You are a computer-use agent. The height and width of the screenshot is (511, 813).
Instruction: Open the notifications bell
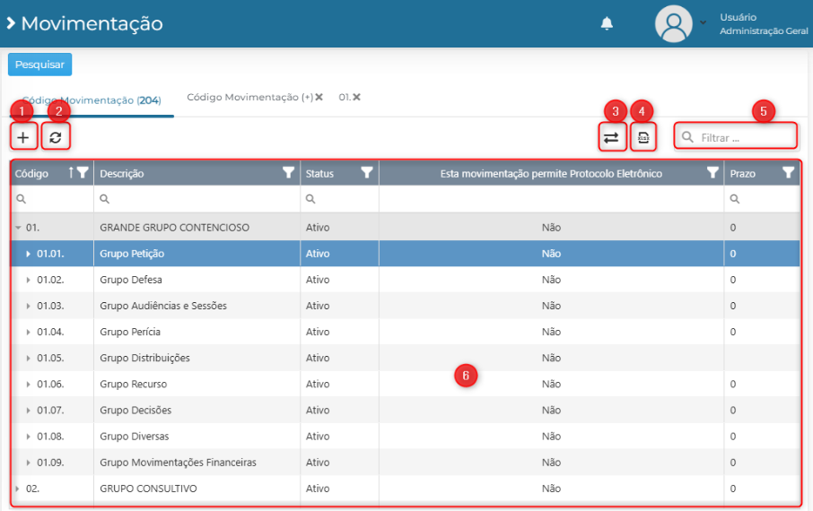tap(607, 24)
